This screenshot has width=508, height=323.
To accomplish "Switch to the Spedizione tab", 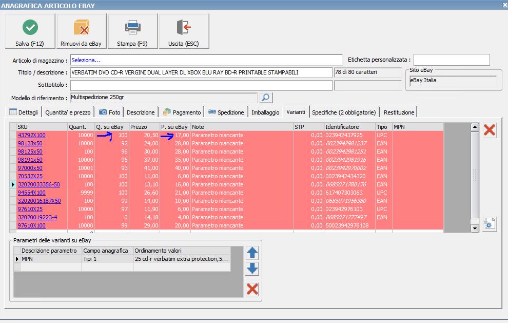I will click(226, 112).
